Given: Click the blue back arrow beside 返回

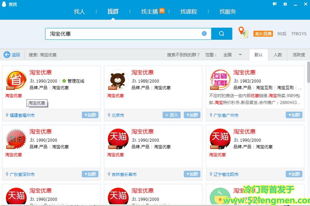Looking at the screenshot, I should tap(7, 55).
